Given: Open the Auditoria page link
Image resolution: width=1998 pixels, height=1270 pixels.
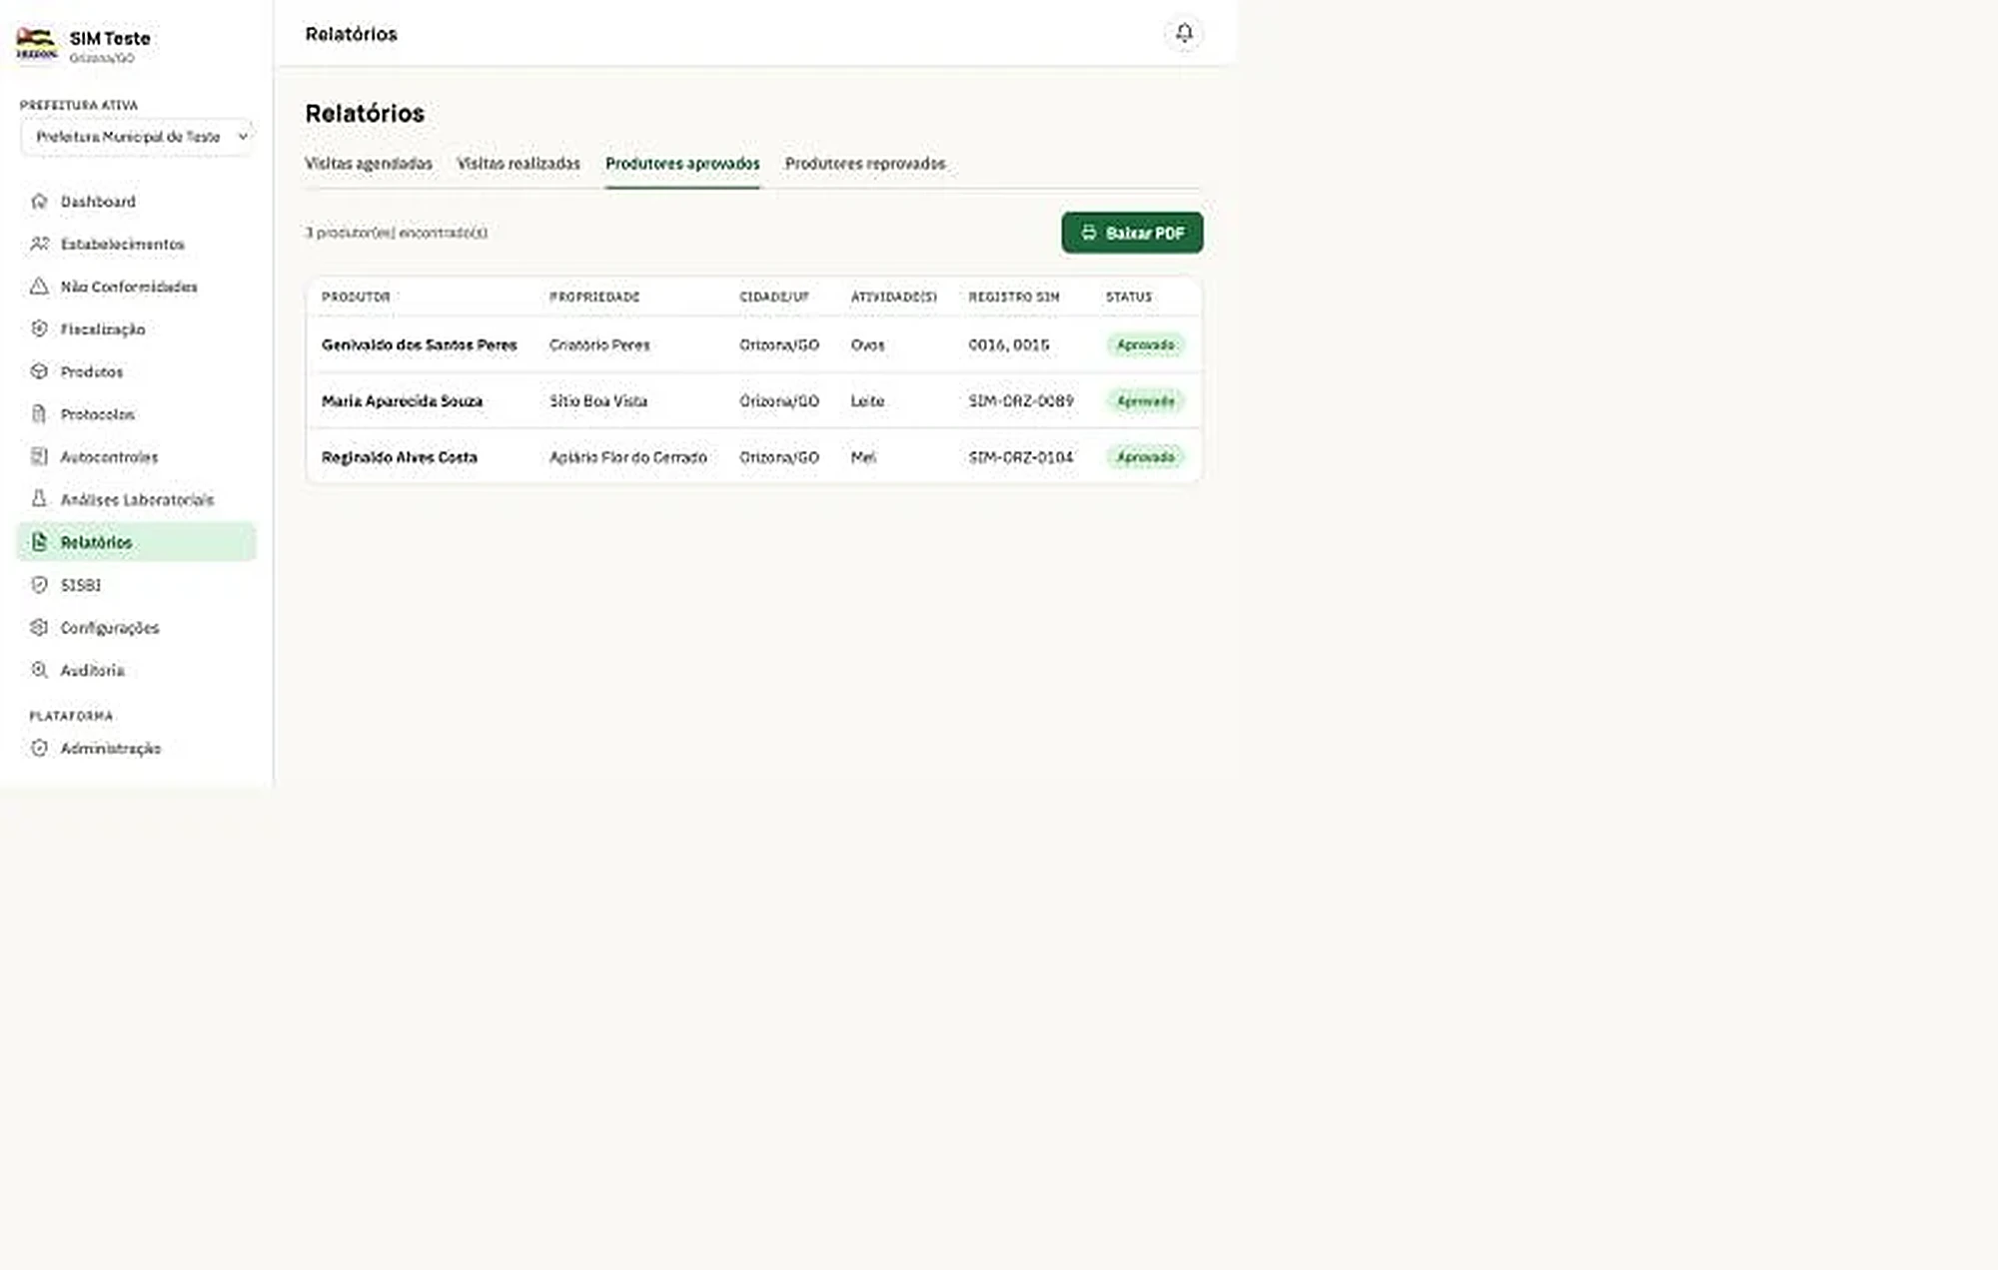Looking at the screenshot, I should coord(92,670).
